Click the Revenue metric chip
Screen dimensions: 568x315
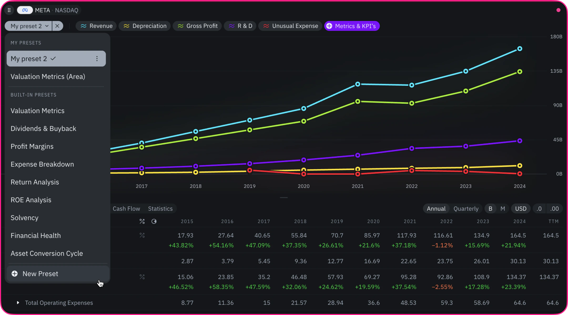click(96, 26)
